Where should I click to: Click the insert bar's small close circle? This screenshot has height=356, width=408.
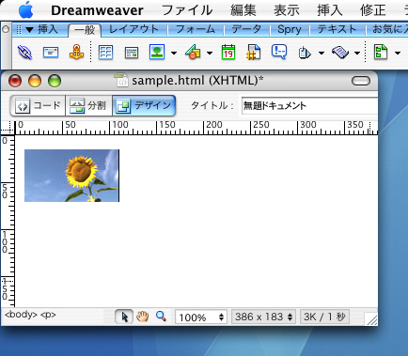(6, 29)
